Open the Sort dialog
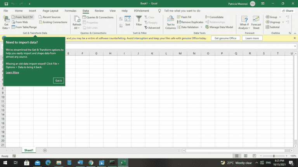Image resolution: width=298 pixels, height=167 pixels. pyautogui.click(x=128, y=21)
